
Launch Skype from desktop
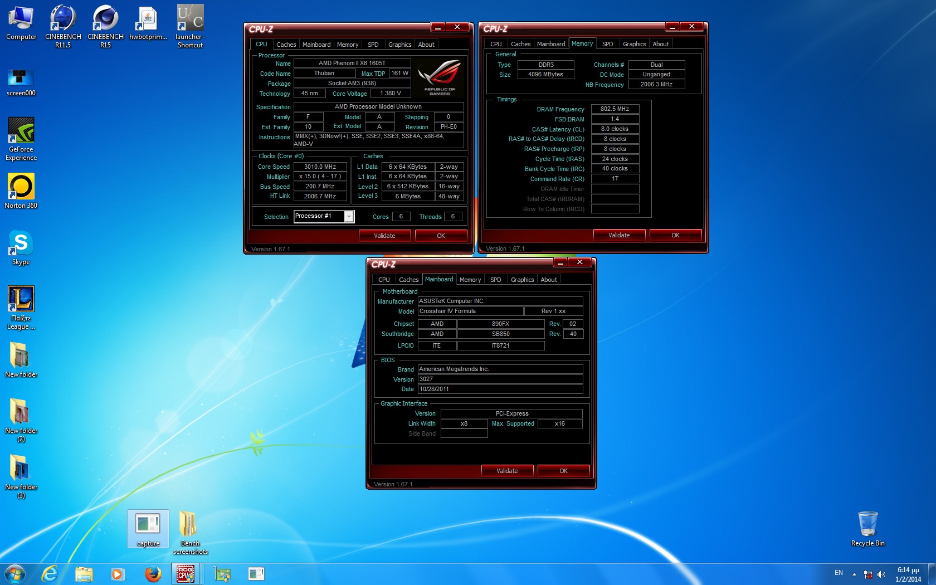[x=21, y=247]
